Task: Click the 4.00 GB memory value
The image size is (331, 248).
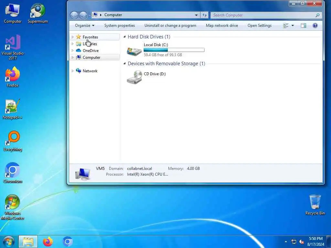Action: [x=193, y=169]
